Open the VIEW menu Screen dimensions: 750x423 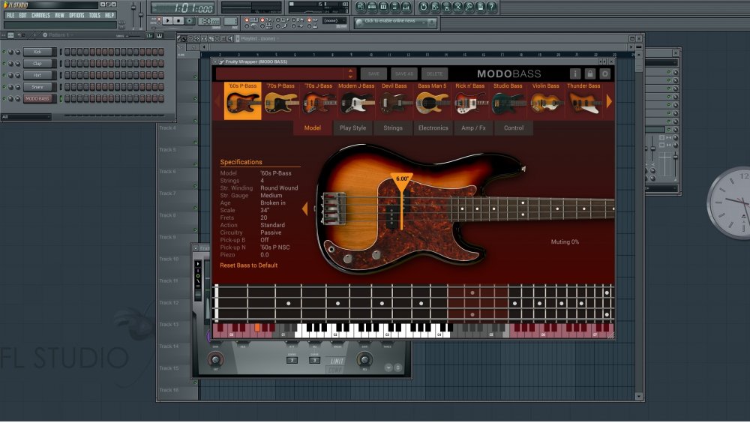[x=59, y=15]
